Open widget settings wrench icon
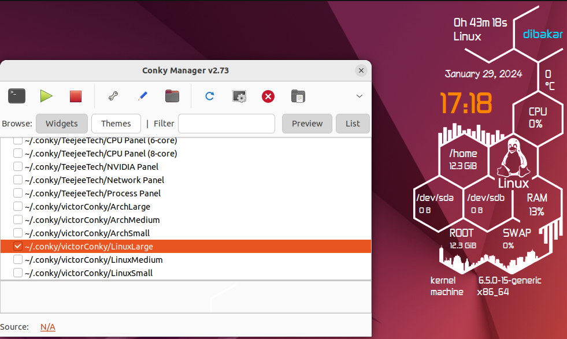 click(113, 96)
